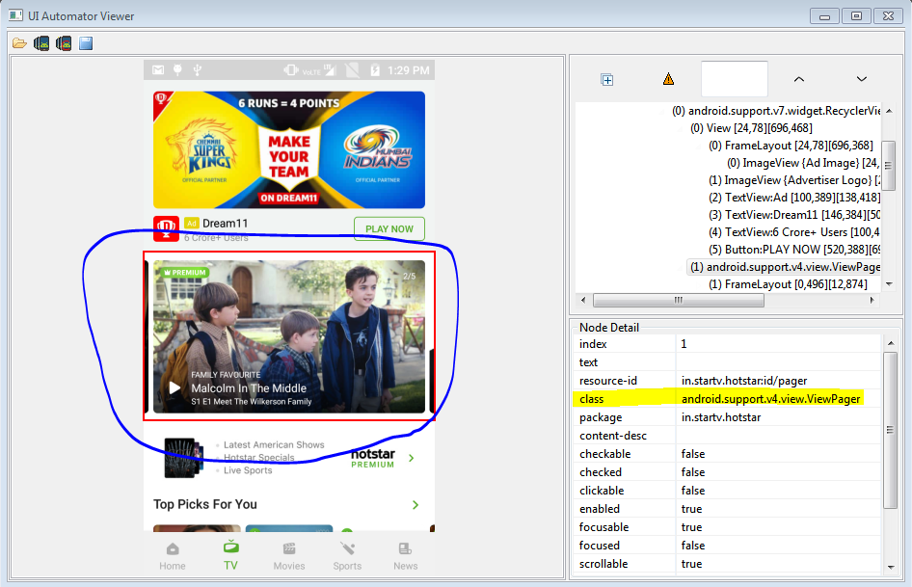Click USB icon in device status bar
This screenshot has height=587, width=912.
[x=198, y=70]
